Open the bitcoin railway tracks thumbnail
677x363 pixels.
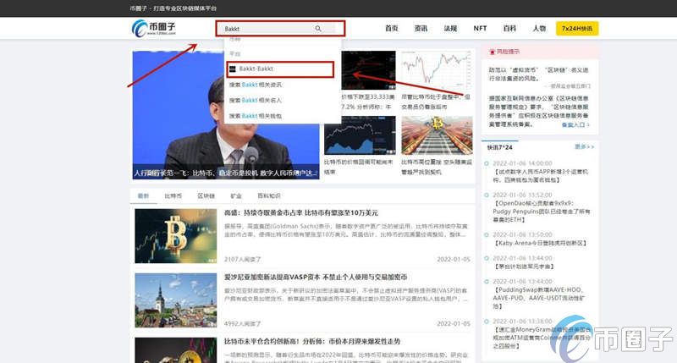(x=437, y=135)
